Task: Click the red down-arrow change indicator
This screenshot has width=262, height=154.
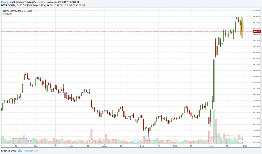Action: 28,5
